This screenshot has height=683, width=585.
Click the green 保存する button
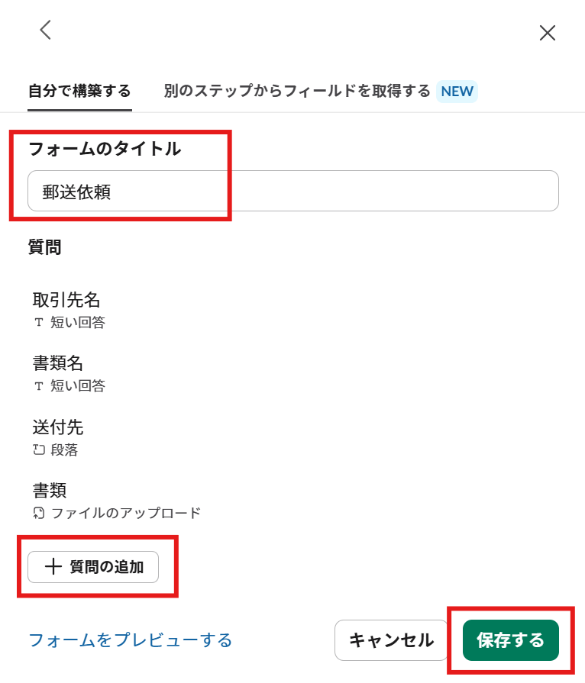510,640
